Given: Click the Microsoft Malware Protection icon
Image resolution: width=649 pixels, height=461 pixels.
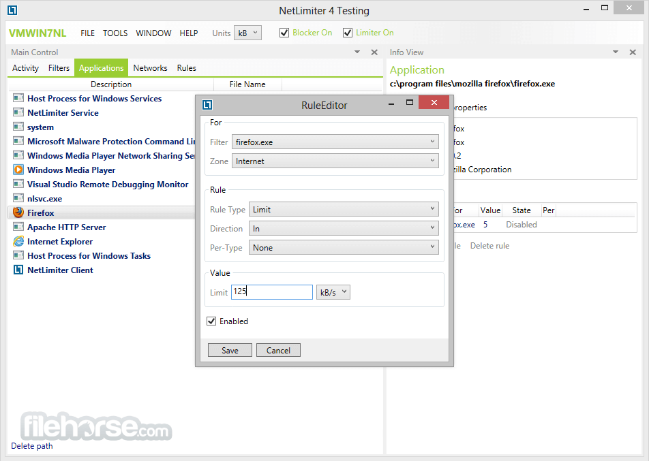Looking at the screenshot, I should [18, 141].
